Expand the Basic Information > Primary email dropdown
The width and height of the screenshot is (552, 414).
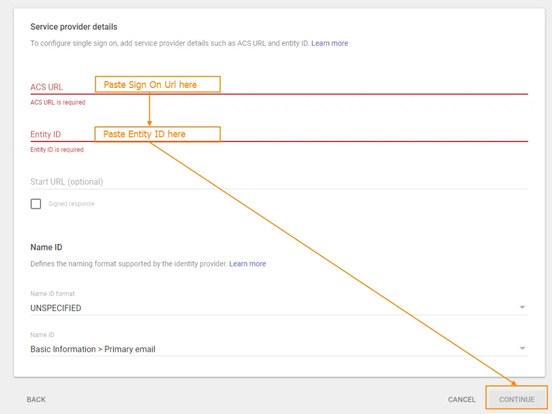pyautogui.click(x=279, y=349)
